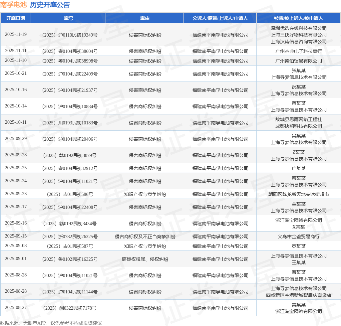The height and width of the screenshot is (326, 341).
Task: Click date cell 2025-09-25
Action: (x=16, y=168)
